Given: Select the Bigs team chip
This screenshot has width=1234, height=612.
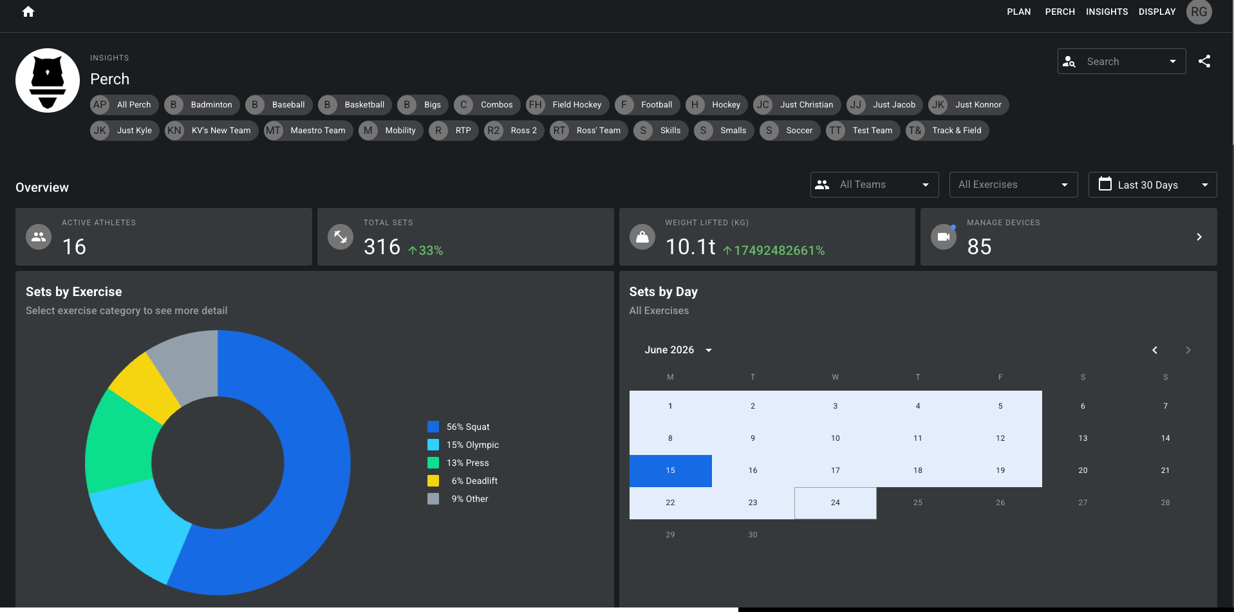Looking at the screenshot, I should click(x=423, y=105).
